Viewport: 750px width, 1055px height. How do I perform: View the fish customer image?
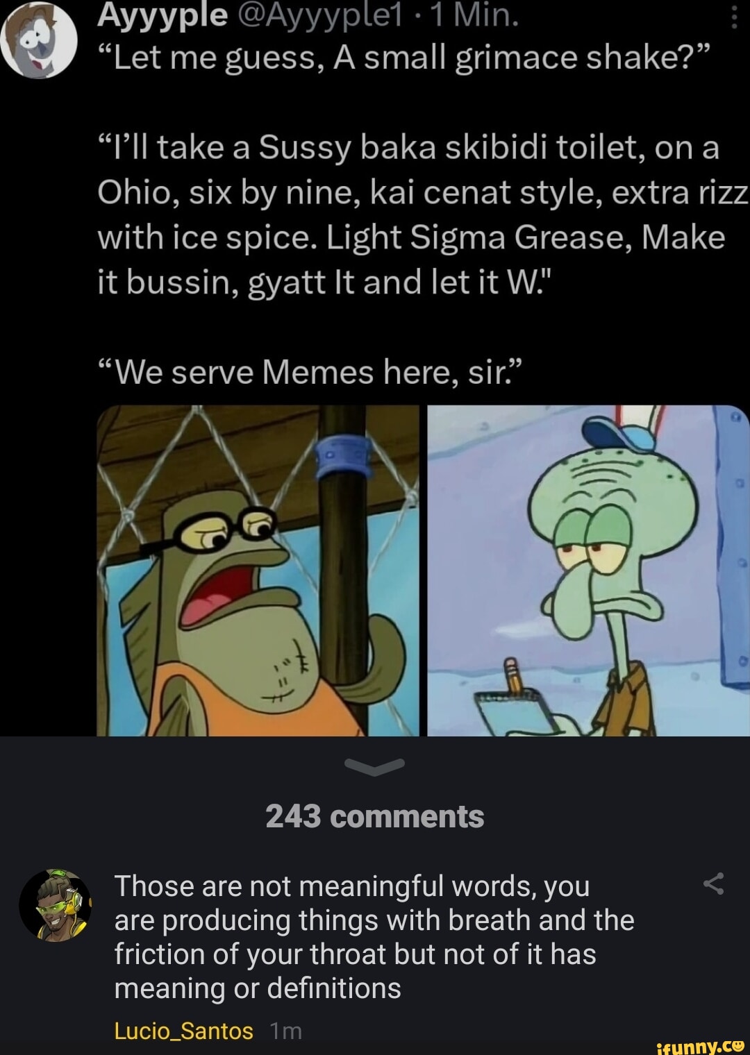[258, 570]
